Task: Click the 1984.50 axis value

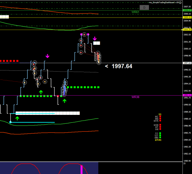Action: click(x=187, y=140)
